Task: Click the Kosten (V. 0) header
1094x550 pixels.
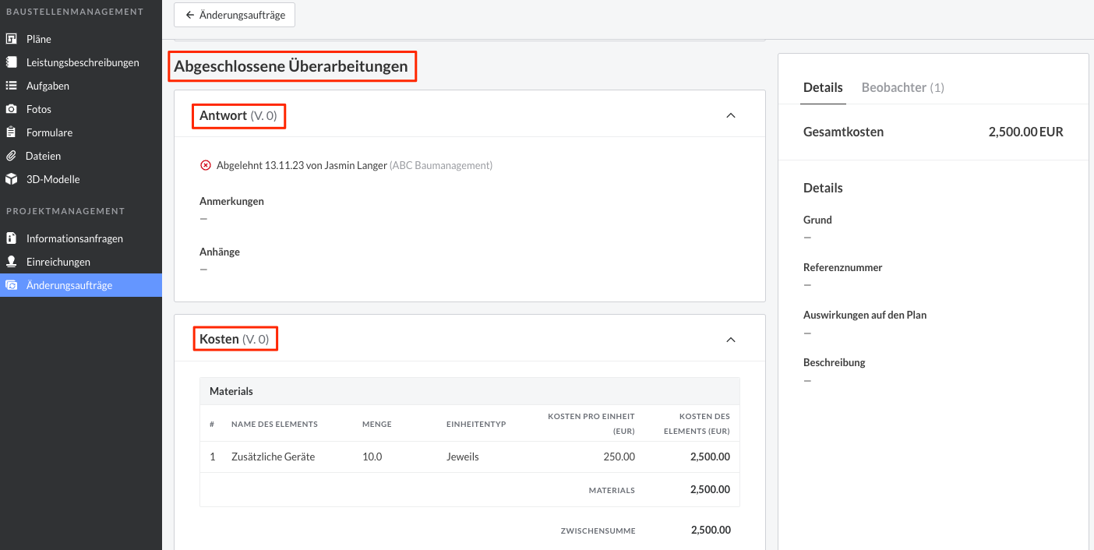Action: 235,340
